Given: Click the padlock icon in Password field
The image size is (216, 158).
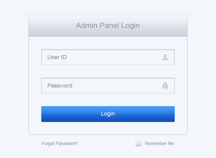Looking at the screenshot, I should pyautogui.click(x=165, y=86).
